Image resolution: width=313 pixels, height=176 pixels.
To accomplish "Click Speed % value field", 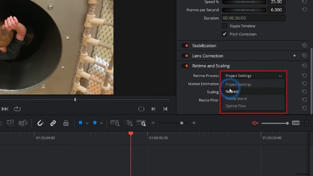I will 276,2.
